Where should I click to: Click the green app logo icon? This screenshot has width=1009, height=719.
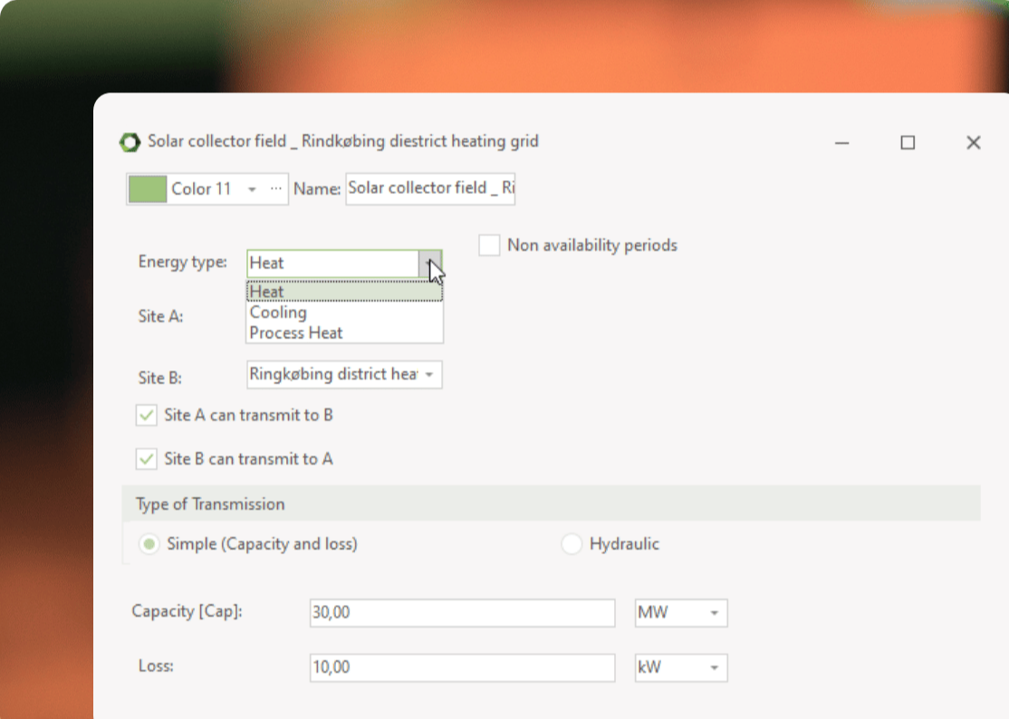coord(130,142)
